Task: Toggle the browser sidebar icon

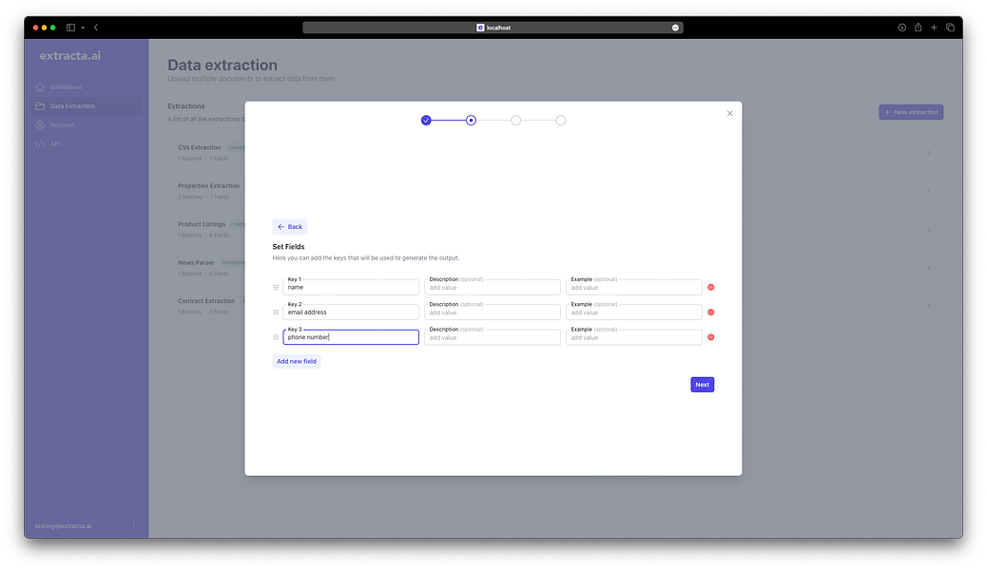Action: [x=70, y=27]
